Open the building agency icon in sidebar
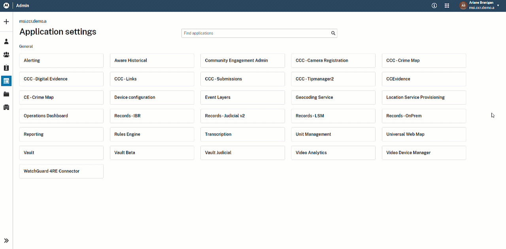This screenshot has width=506, height=249. pos(6,107)
